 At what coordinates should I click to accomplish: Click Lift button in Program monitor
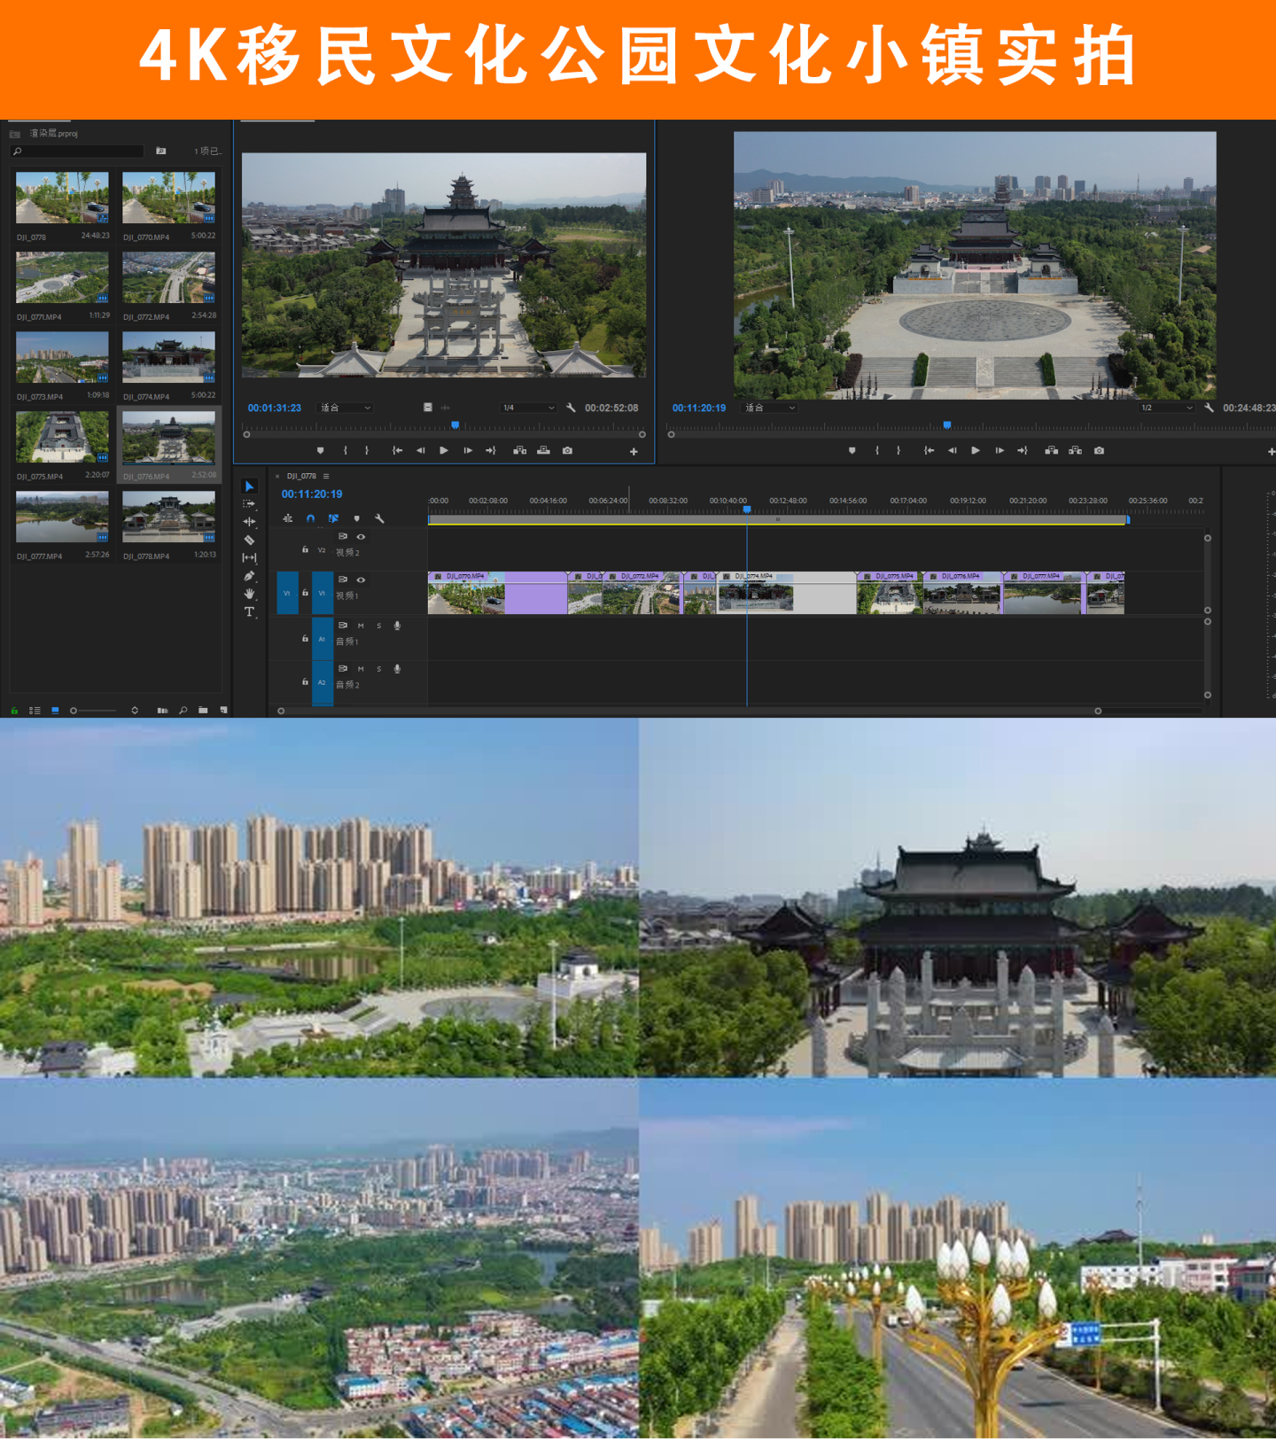click(1052, 451)
